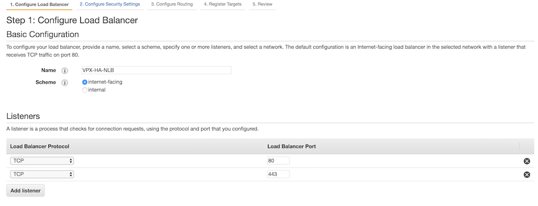Viewport: 538px width, 206px height.
Task: Click the Basic Configuration heading
Action: 43,34
